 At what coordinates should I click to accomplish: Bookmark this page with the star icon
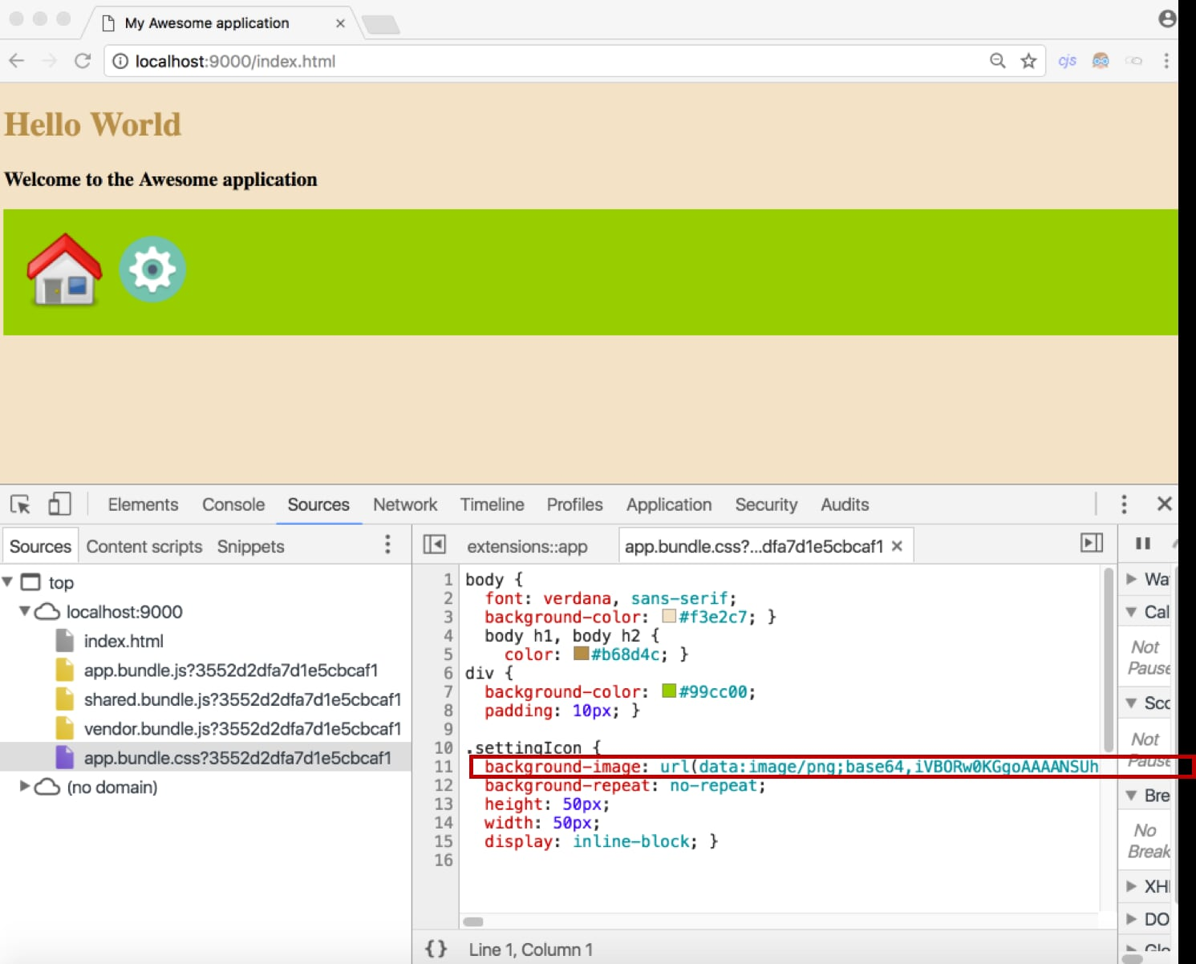click(x=1028, y=61)
